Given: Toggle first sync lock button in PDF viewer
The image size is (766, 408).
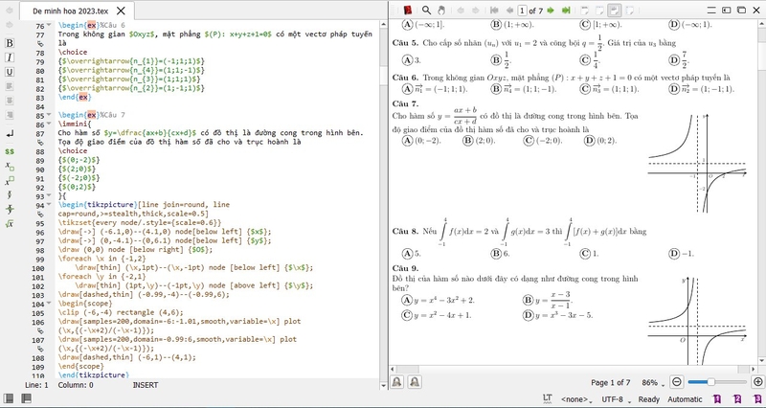Looking at the screenshot, I should pyautogui.click(x=396, y=382).
